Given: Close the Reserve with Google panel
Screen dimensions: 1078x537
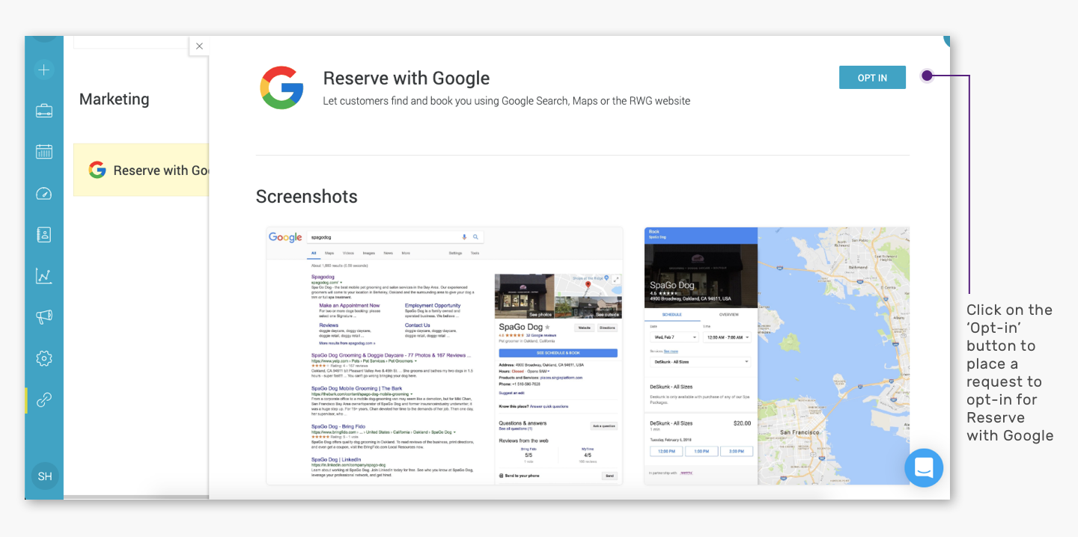Looking at the screenshot, I should click(x=199, y=46).
